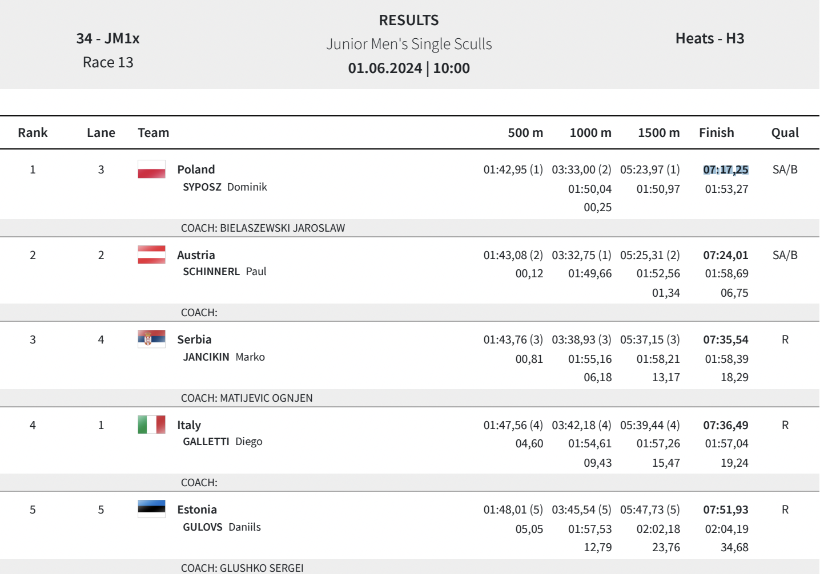The height and width of the screenshot is (574, 820).
Task: Click Estonia's finish time 07:51,93
Action: [x=725, y=510]
